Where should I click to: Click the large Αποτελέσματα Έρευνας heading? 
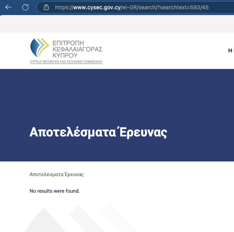pyautogui.click(x=98, y=132)
